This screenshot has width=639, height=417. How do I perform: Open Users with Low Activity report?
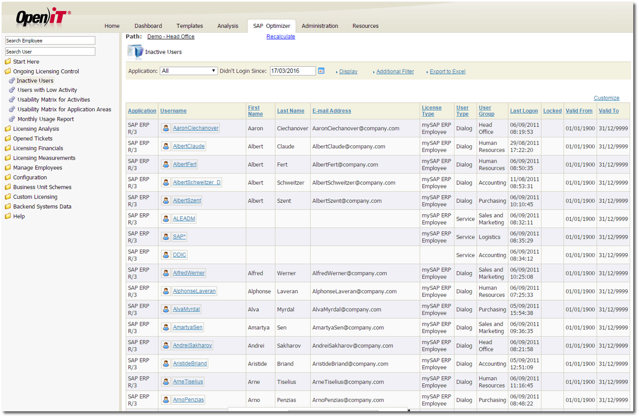tap(47, 90)
